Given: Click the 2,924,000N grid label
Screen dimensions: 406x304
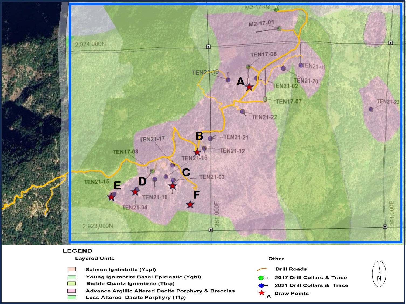Looking at the screenshot, I should click(90, 44).
